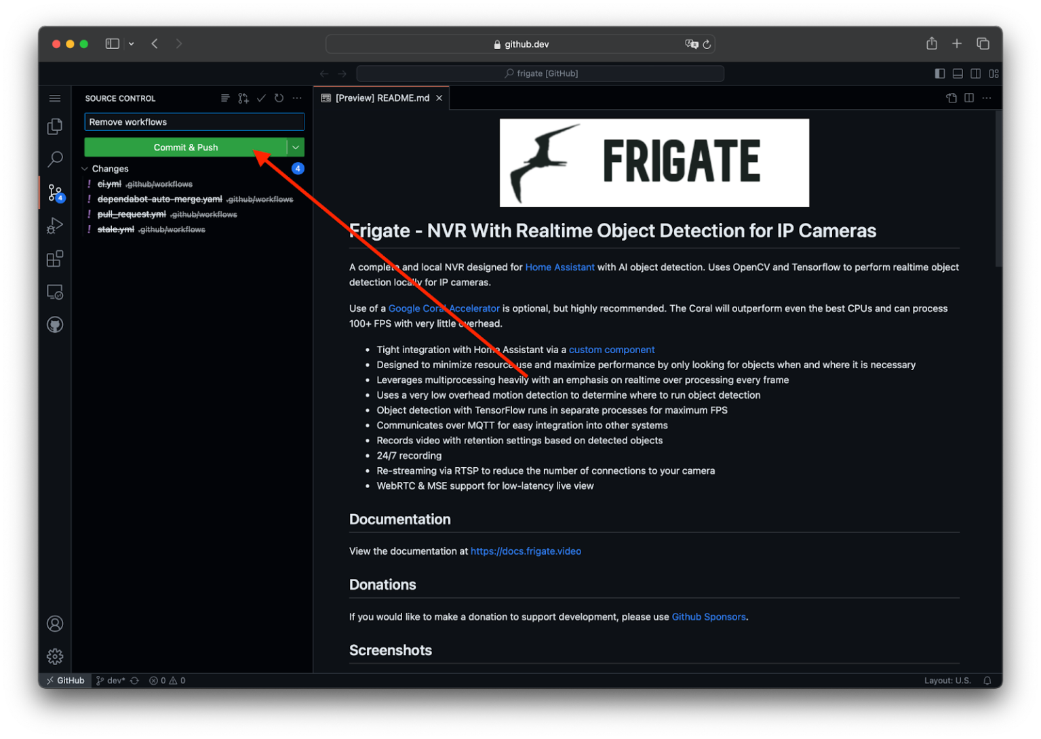This screenshot has width=1041, height=739.
Task: Open the View and Sort icon in Source Control
Action: (x=224, y=98)
